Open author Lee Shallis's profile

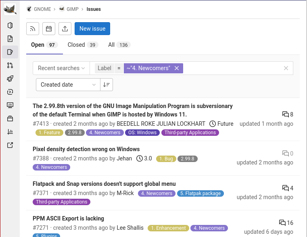click(130, 228)
